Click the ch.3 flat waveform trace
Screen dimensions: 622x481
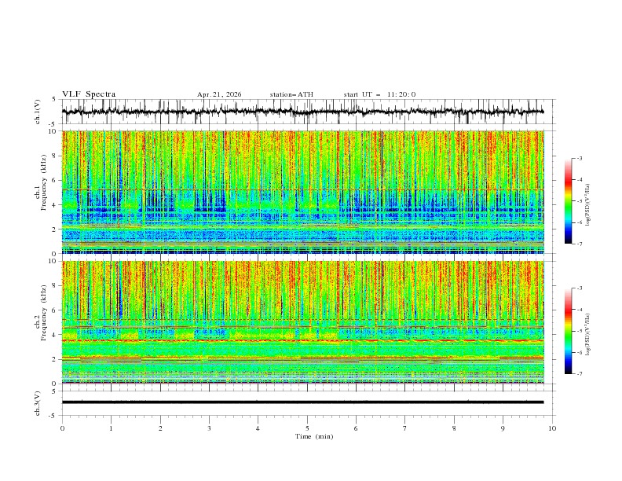pyautogui.click(x=302, y=402)
